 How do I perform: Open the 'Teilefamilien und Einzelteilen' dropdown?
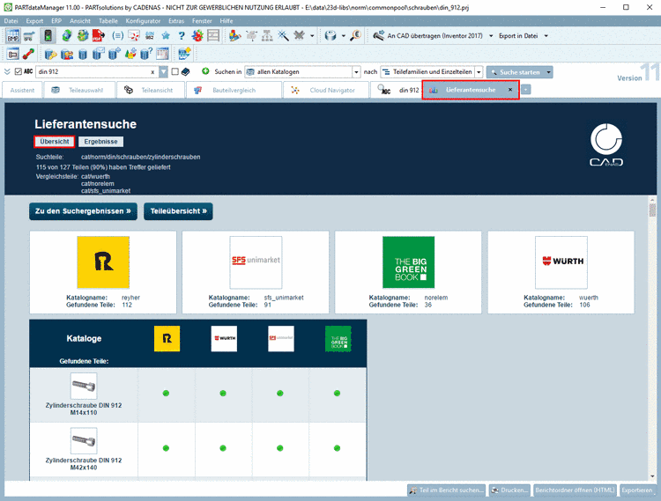[x=479, y=72]
